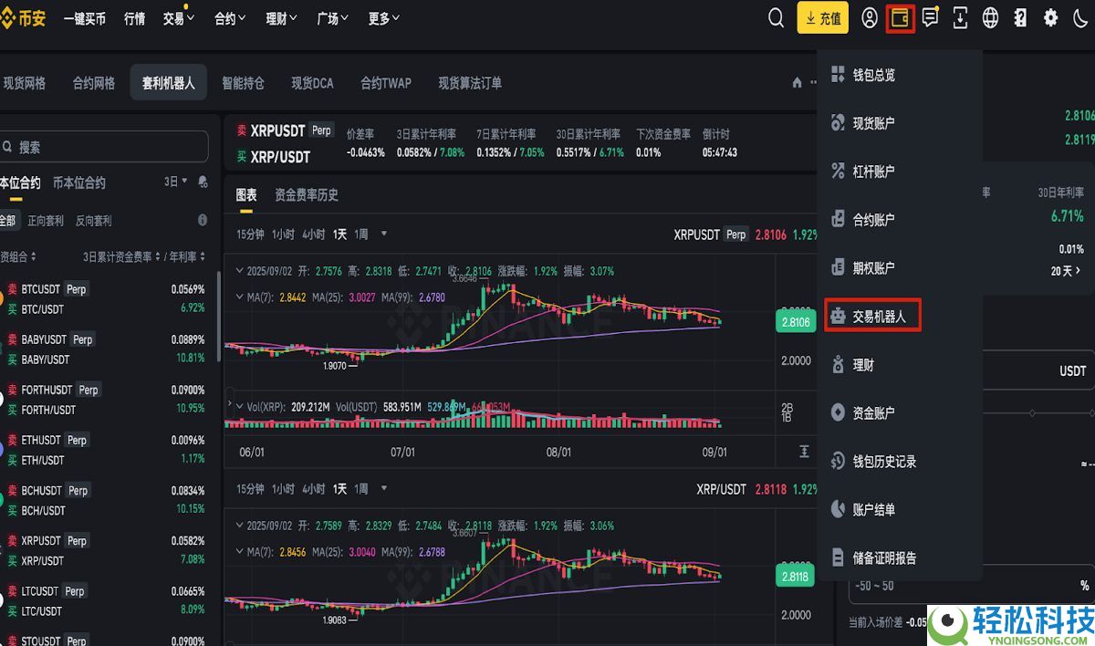Screen dimensions: 1095x646
Task: Open the 3日 period dropdown
Action: coord(175,182)
